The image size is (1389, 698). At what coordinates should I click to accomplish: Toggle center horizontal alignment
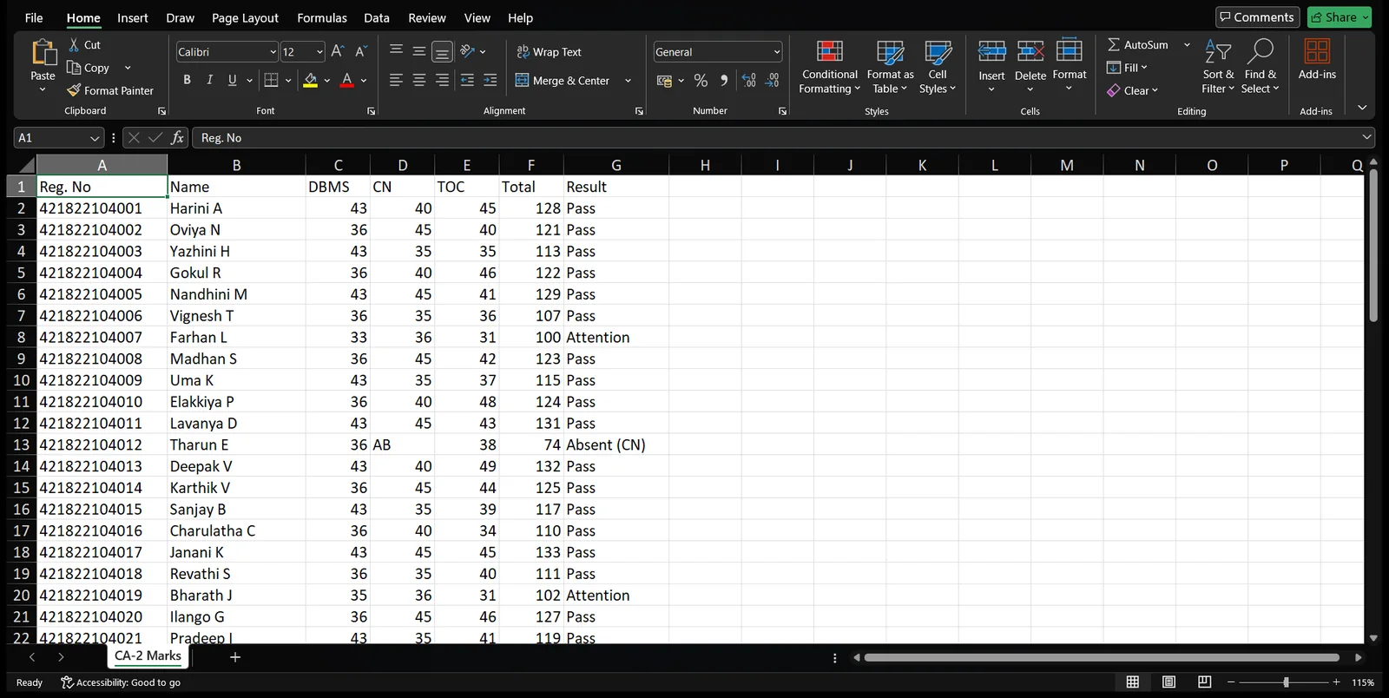coord(418,80)
